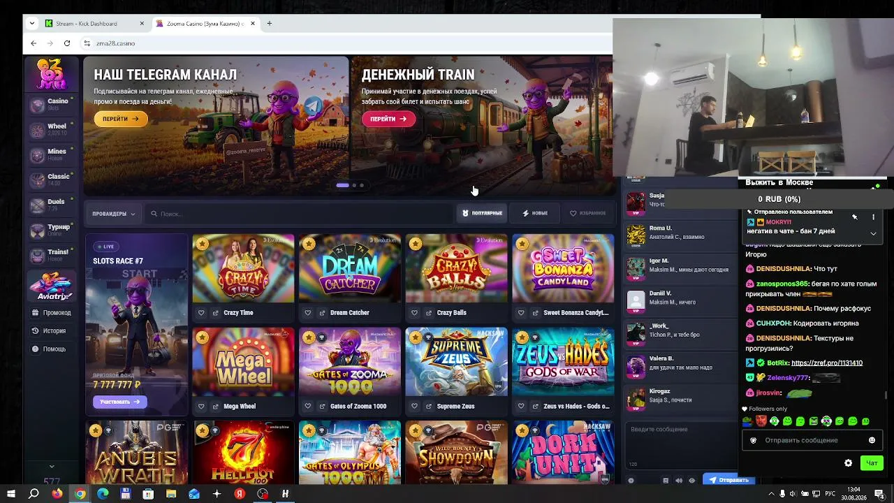Open pinned message three-dot options menu
The height and width of the screenshot is (503, 894).
pos(873,217)
